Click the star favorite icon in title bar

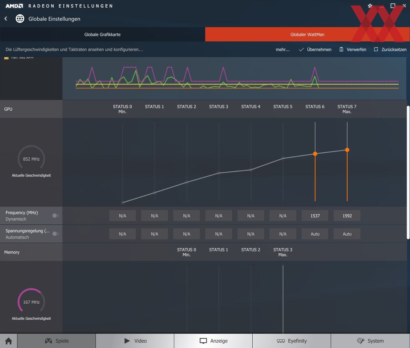point(370,6)
